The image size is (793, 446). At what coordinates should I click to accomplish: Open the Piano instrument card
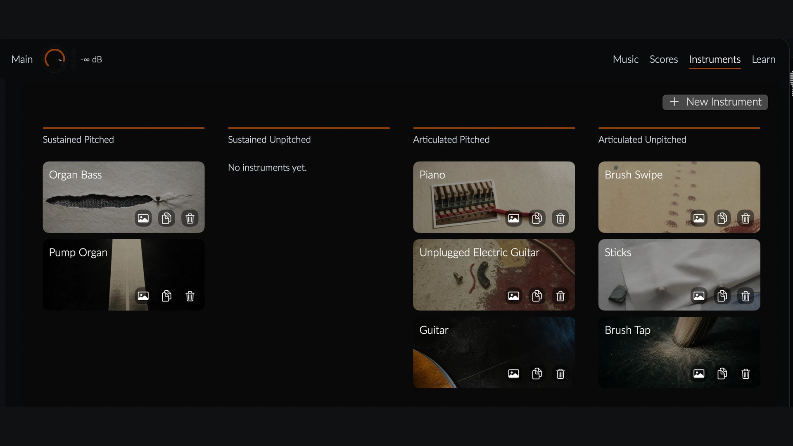pos(494,197)
